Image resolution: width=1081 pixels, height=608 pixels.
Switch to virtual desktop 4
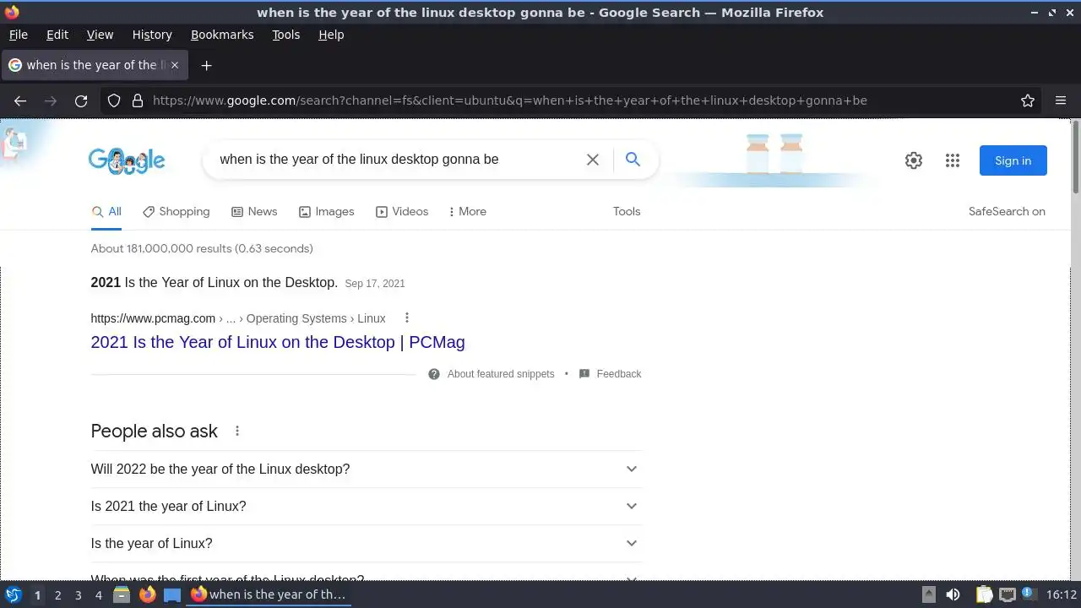(x=98, y=594)
